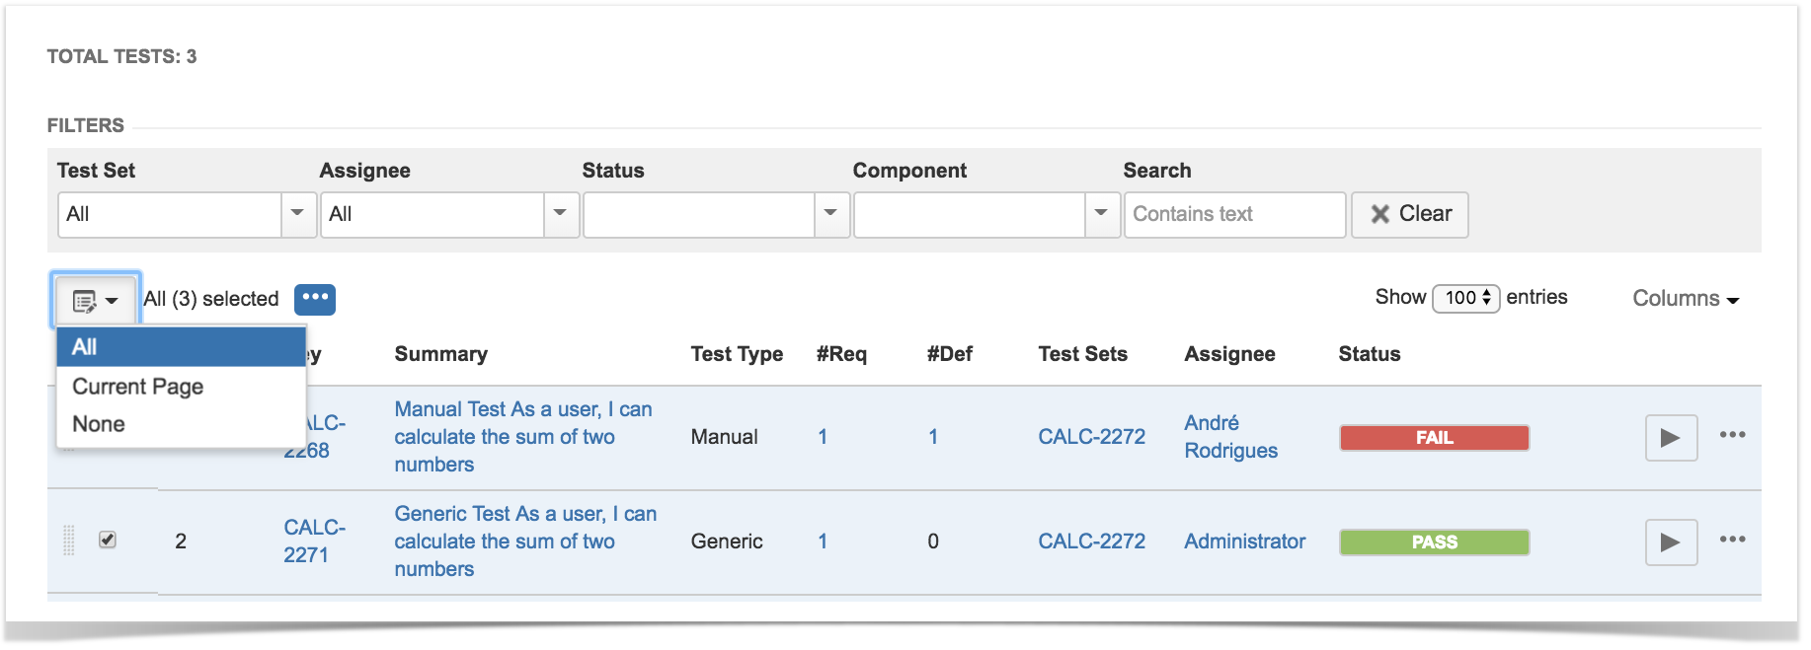Expand the Component filter dropdown
This screenshot has height=650, width=1811.
[x=1102, y=214]
